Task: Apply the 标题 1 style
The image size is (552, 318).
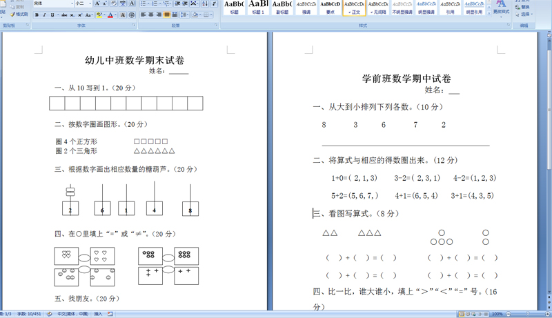Action: pyautogui.click(x=258, y=8)
